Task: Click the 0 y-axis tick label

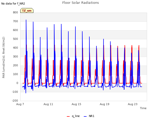Action: point(17,83)
